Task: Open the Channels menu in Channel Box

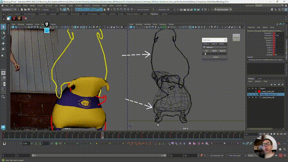Action: [252, 27]
